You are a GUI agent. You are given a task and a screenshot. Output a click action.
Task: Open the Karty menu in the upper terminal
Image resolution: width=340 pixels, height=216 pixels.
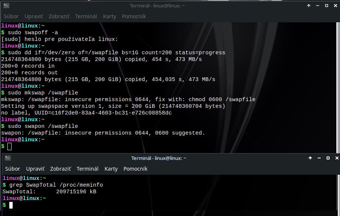coord(109,16)
